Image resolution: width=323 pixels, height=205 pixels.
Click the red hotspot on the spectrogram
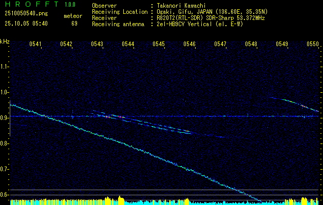121,117
